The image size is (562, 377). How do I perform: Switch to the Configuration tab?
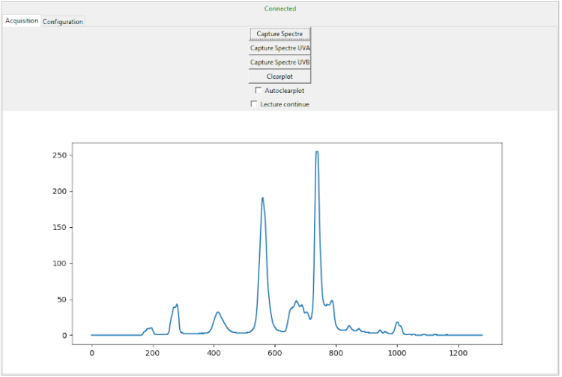pyautogui.click(x=63, y=22)
